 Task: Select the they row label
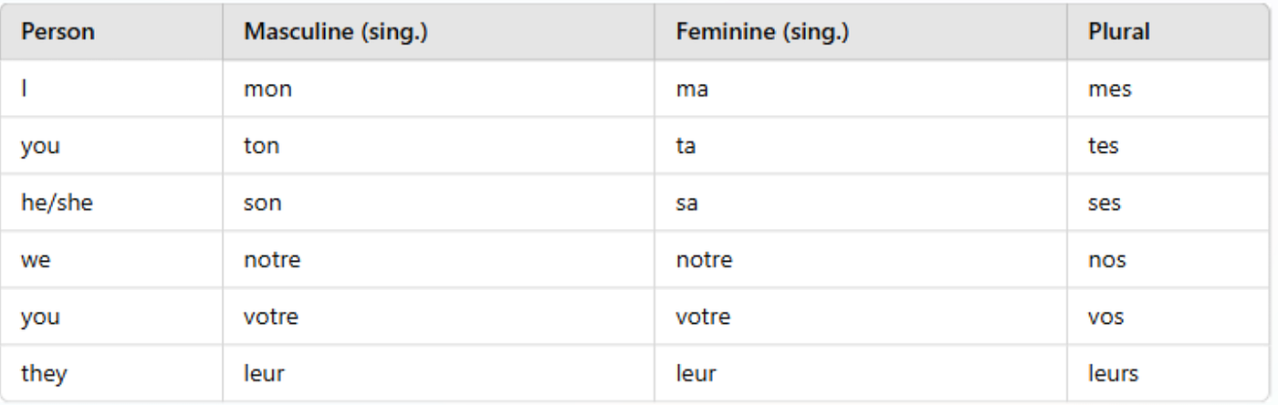[x=111, y=372]
